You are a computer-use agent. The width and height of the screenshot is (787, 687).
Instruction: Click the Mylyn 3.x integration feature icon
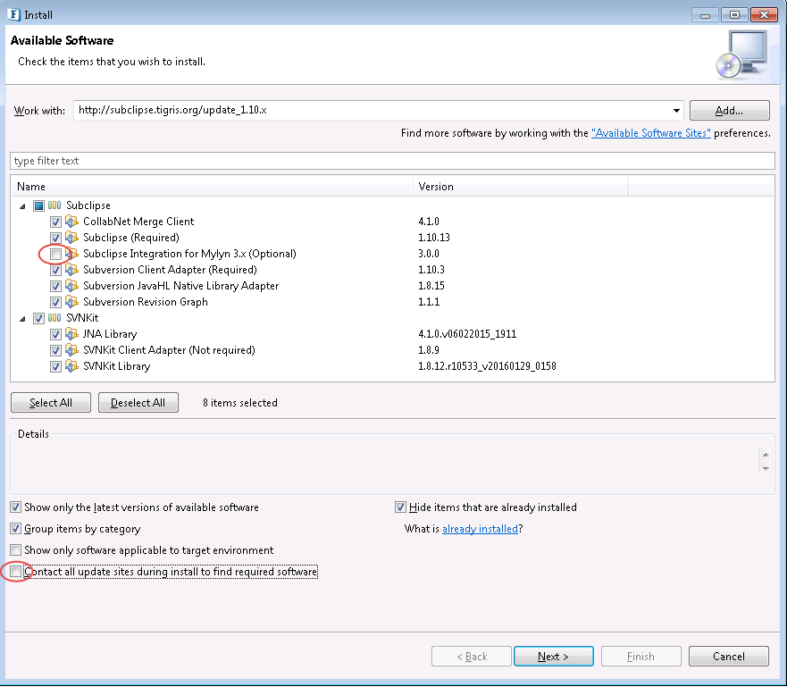click(71, 254)
